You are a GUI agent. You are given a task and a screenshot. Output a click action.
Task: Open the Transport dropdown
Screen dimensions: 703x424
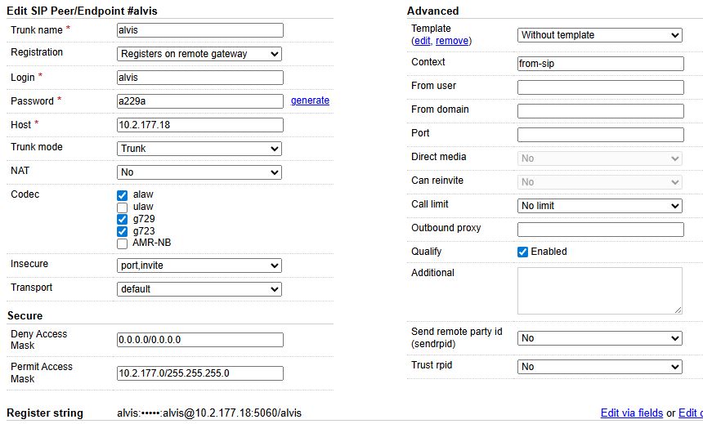coord(199,289)
